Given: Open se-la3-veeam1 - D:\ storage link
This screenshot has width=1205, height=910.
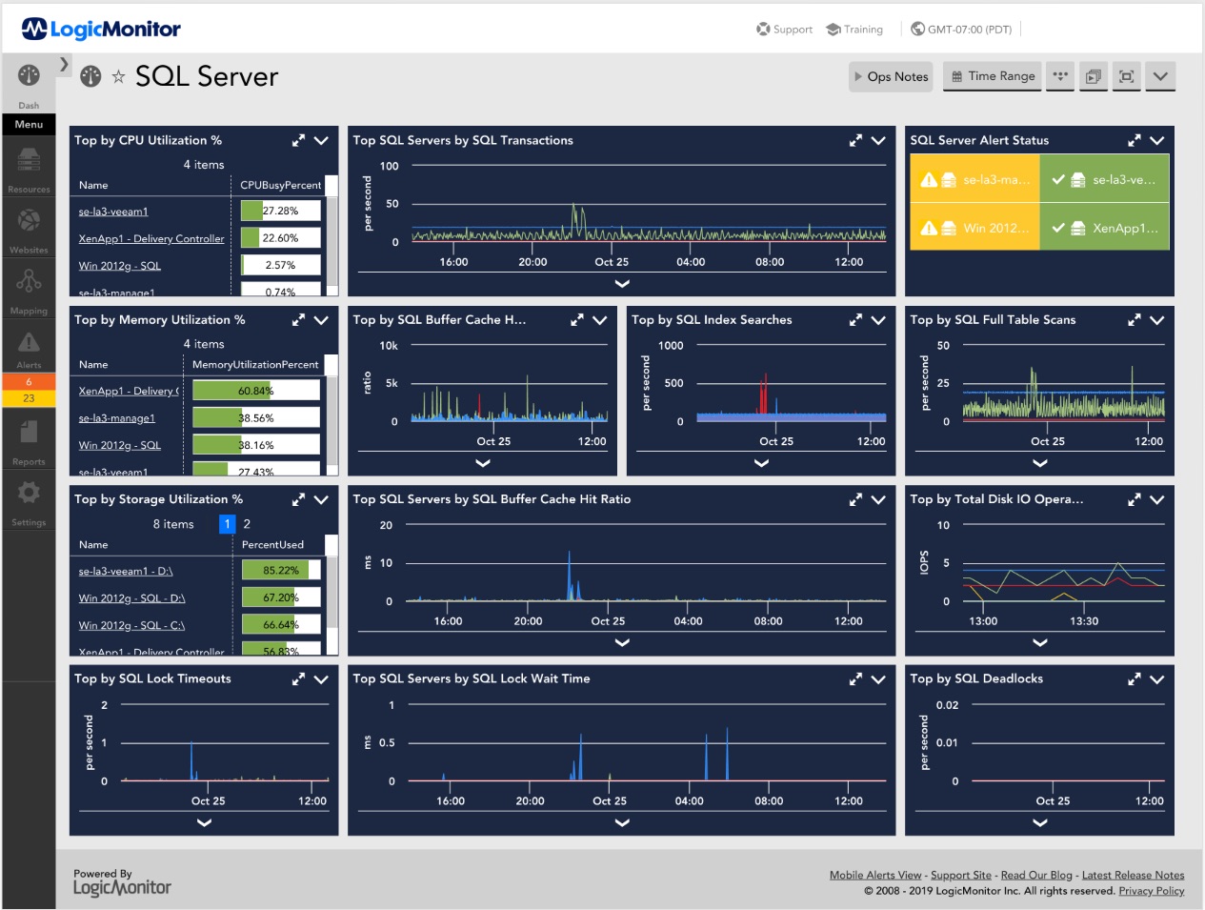Looking at the screenshot, I should pyautogui.click(x=126, y=571).
